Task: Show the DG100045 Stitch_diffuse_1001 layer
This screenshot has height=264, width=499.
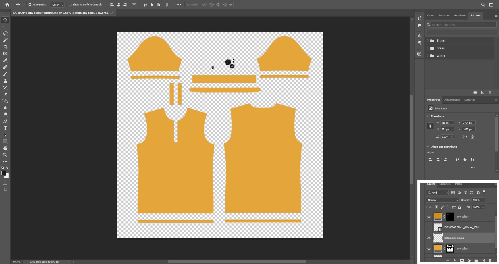Action: coord(429,227)
